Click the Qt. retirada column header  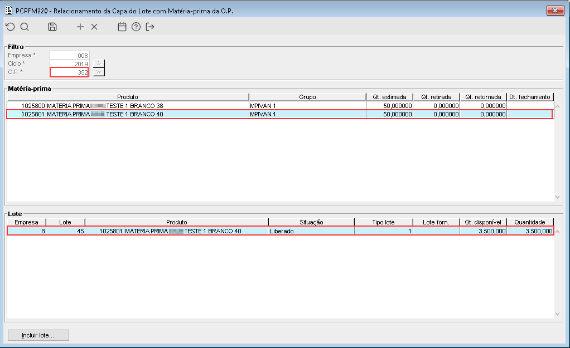(436, 97)
